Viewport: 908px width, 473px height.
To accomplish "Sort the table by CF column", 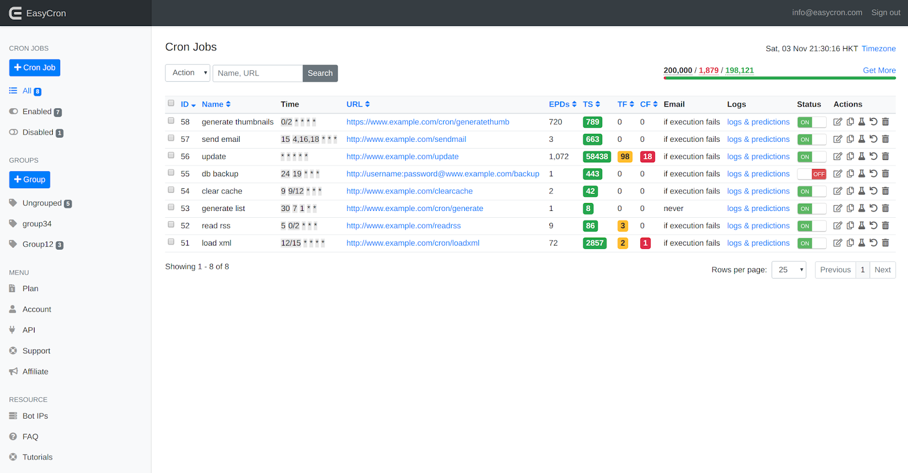I will coord(649,104).
